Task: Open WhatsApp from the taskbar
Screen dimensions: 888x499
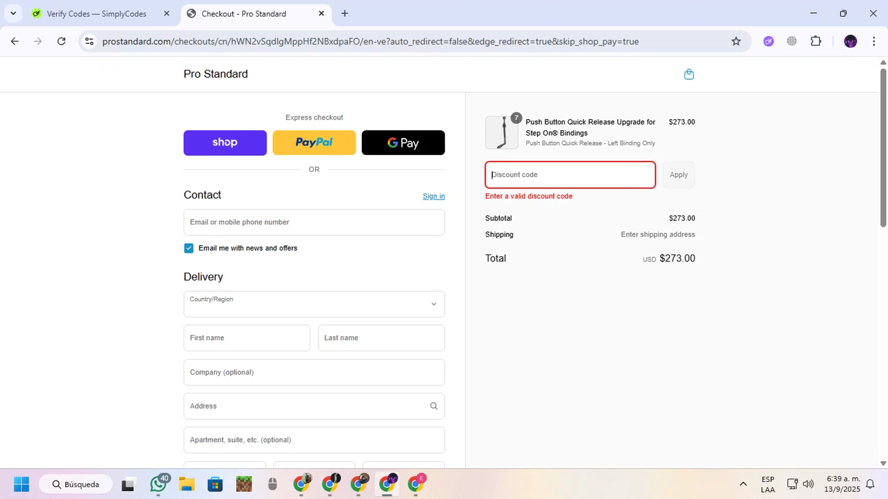Action: coord(158,484)
